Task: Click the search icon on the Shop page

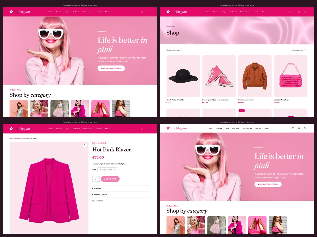Action: point(290,12)
